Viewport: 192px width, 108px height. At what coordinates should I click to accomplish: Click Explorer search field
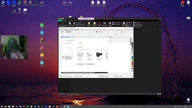[x=153, y=30]
